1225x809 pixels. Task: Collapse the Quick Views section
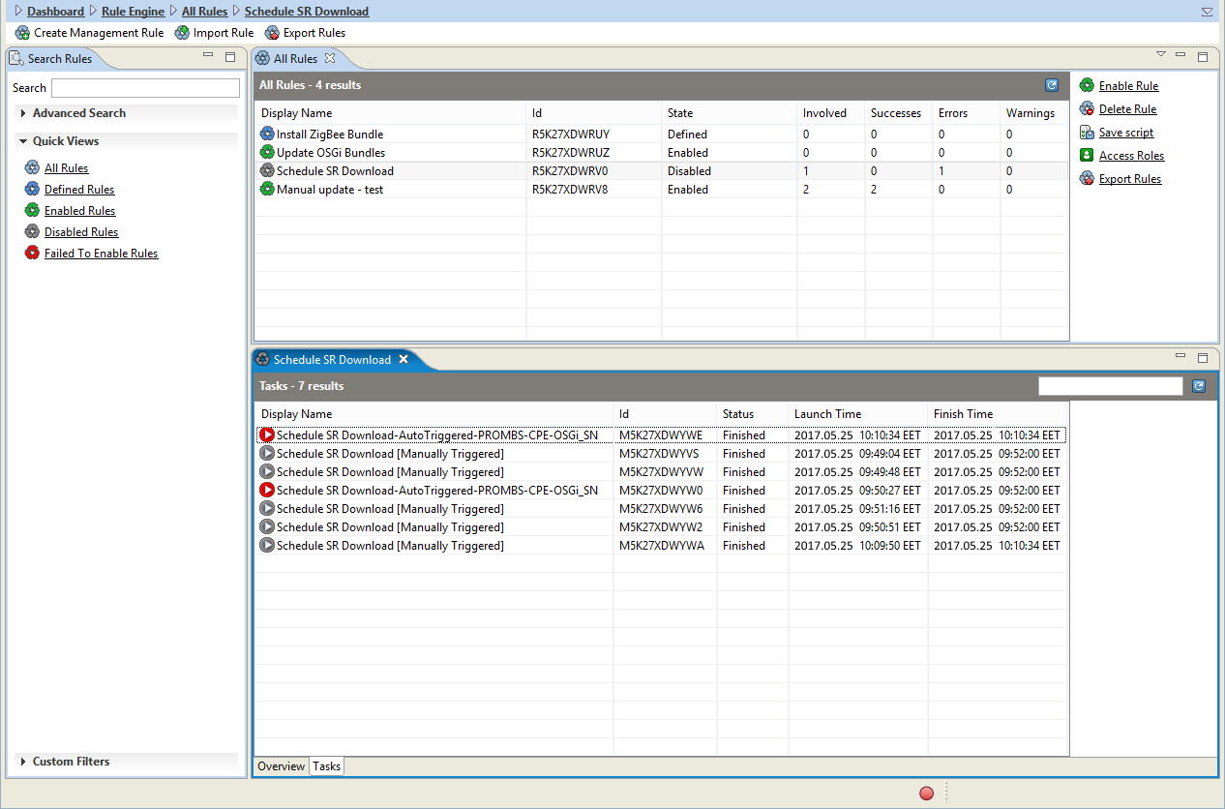(23, 141)
